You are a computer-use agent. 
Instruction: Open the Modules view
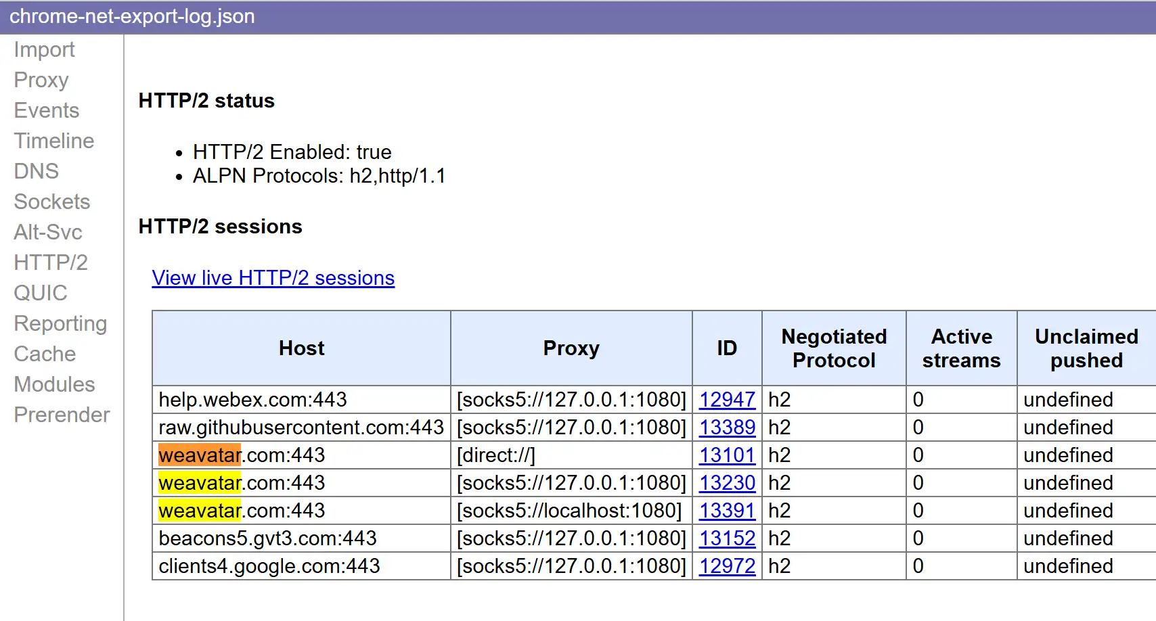54,385
